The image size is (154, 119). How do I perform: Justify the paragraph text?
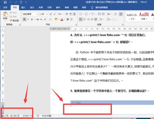(92, 19)
